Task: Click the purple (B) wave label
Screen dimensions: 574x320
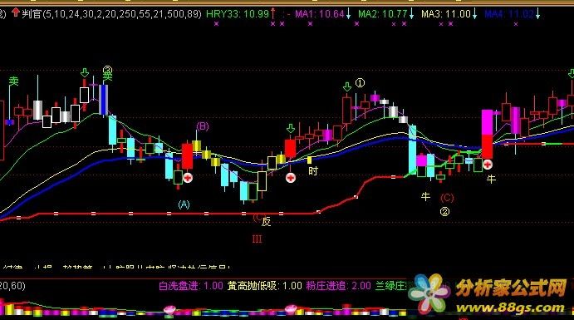Action: pyautogui.click(x=203, y=126)
